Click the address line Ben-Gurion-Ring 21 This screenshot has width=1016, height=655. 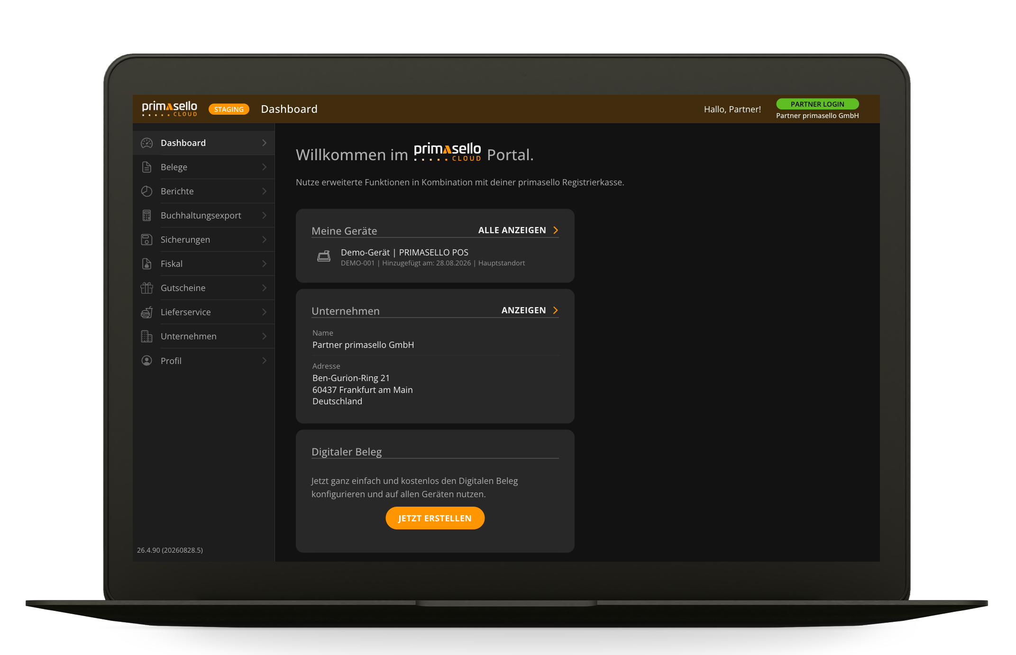tap(351, 378)
